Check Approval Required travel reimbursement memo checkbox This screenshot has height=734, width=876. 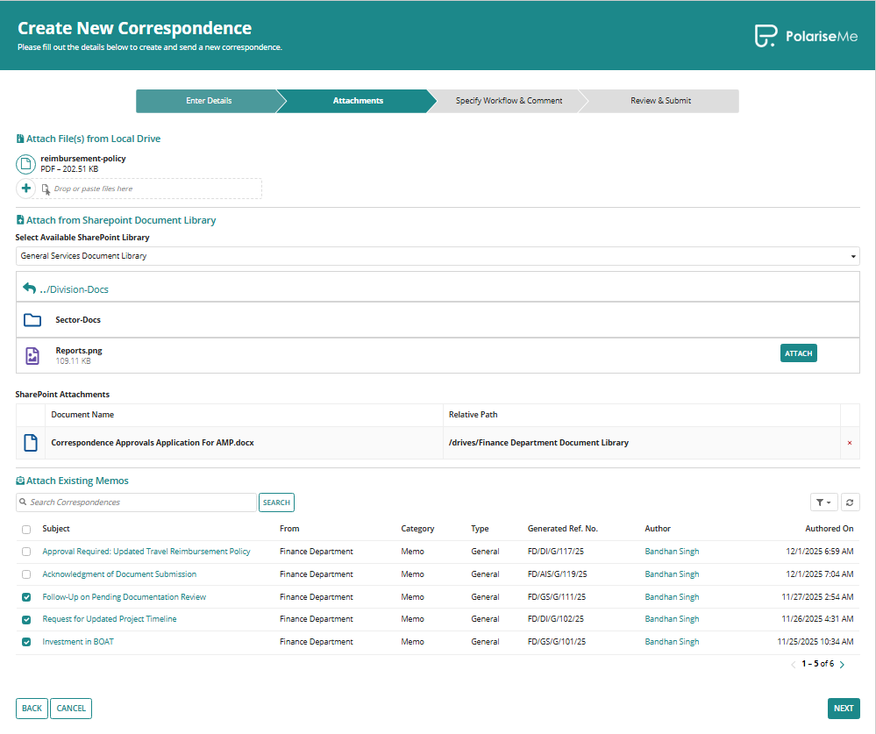(x=26, y=552)
